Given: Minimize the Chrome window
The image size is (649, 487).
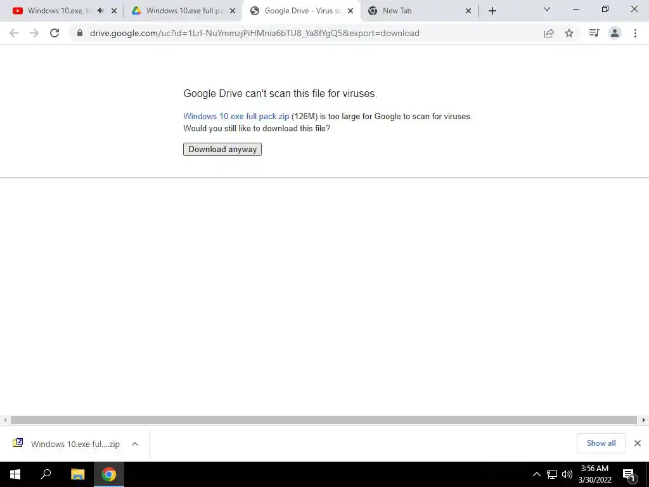Looking at the screenshot, I should [575, 9].
